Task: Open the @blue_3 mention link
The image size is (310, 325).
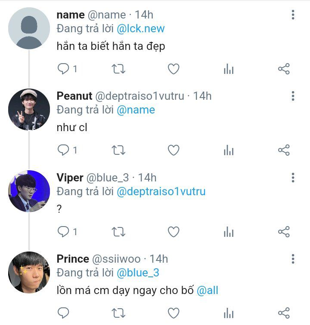Action: pyautogui.click(x=138, y=273)
